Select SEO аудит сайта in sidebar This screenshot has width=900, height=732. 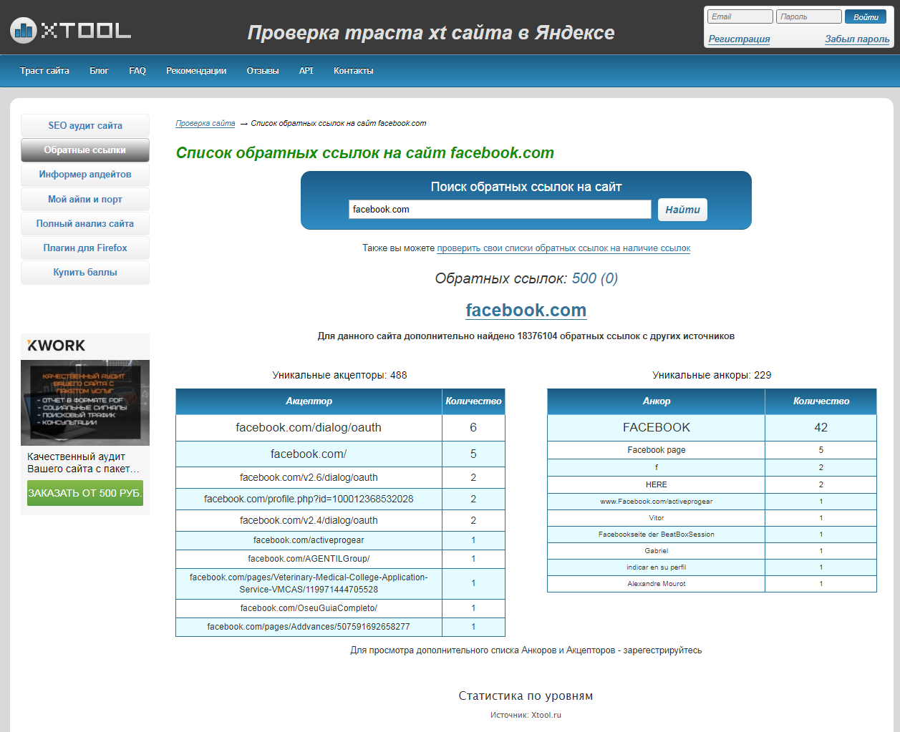[x=85, y=125]
